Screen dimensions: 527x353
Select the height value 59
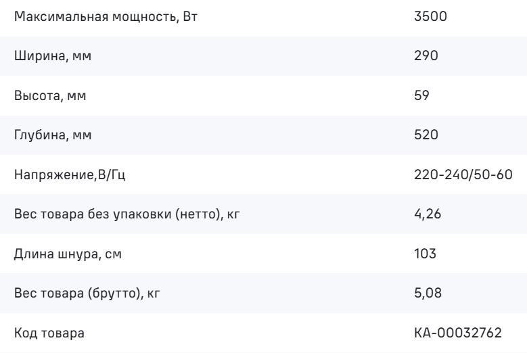point(421,95)
